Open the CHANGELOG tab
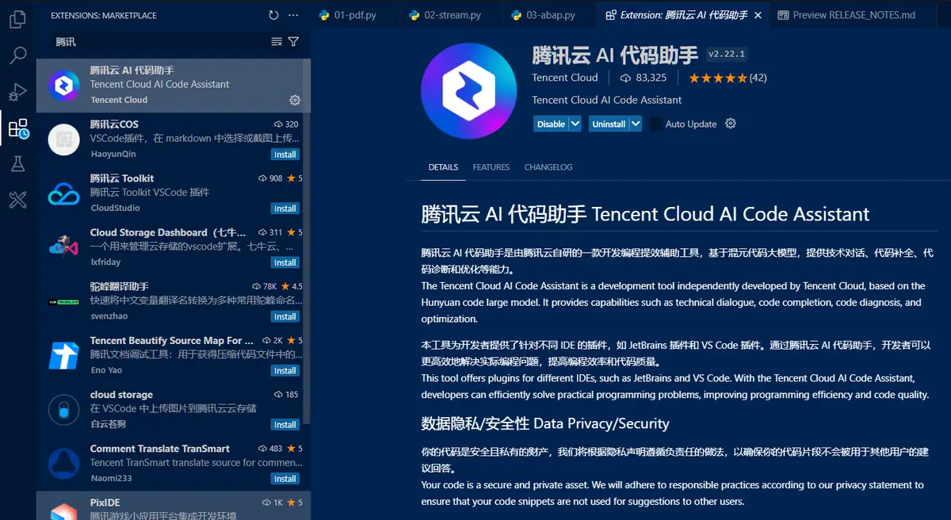The height and width of the screenshot is (520, 951). click(x=548, y=167)
